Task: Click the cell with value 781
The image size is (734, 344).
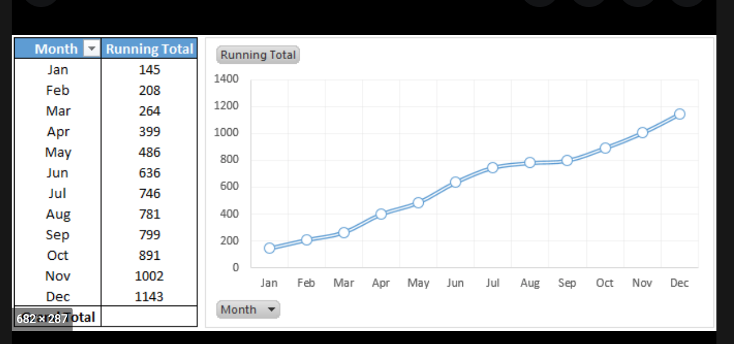Action: (x=149, y=214)
